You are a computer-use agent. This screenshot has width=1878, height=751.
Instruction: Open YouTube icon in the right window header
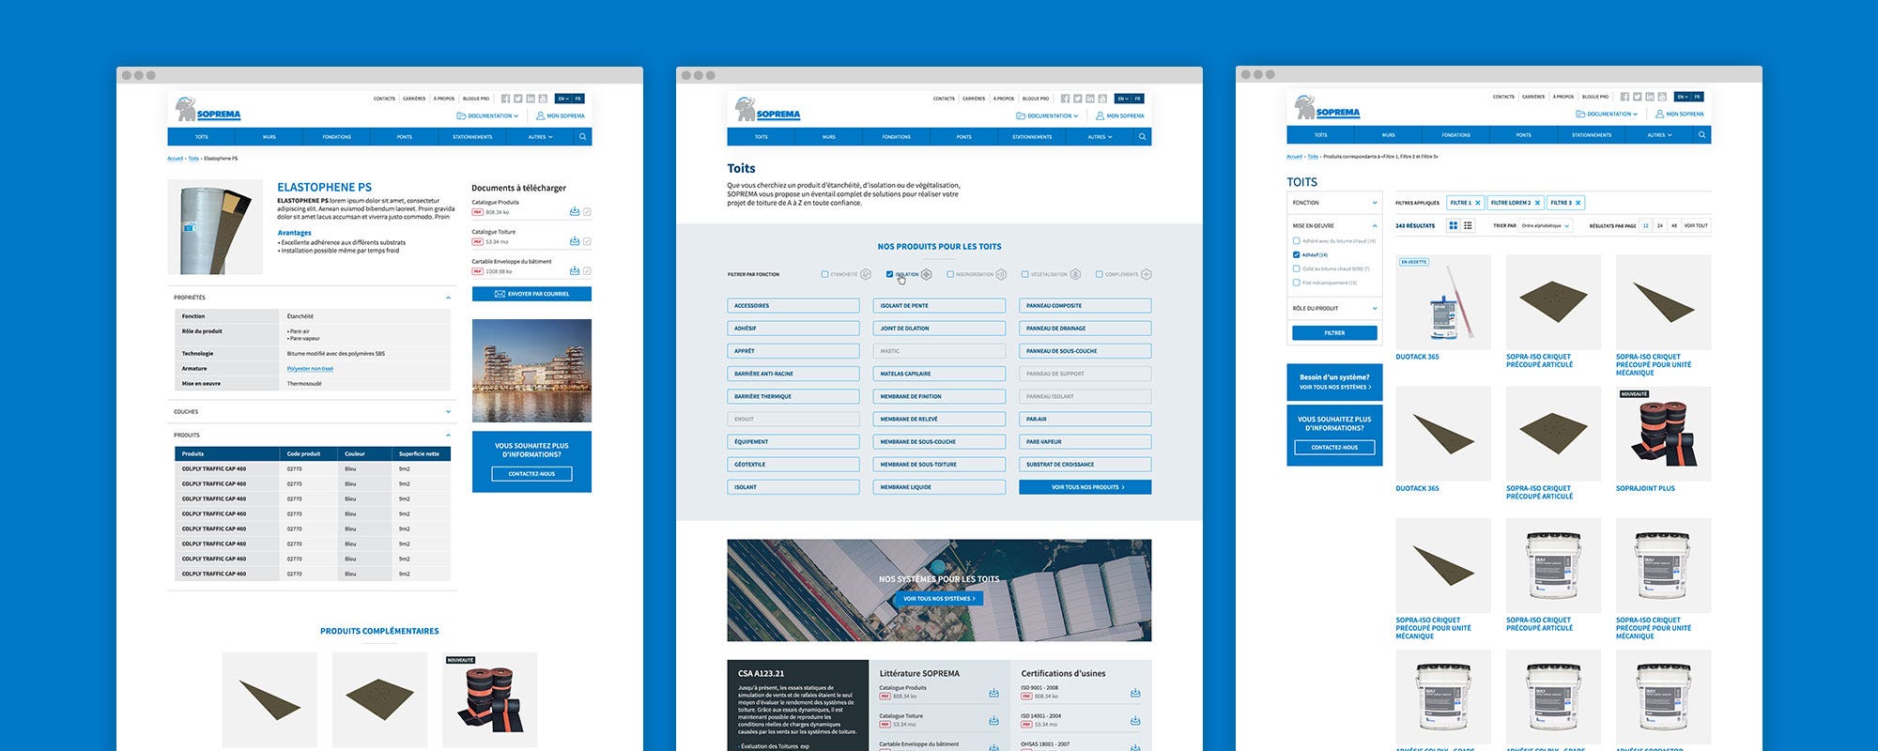coord(1662,97)
